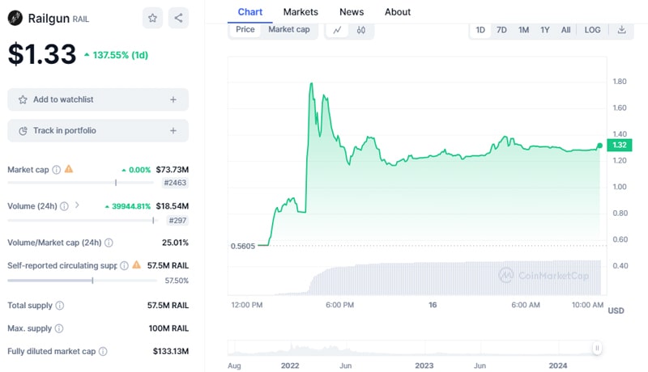Open the News tab
Viewport: 648px width, 372px height.
352,12
